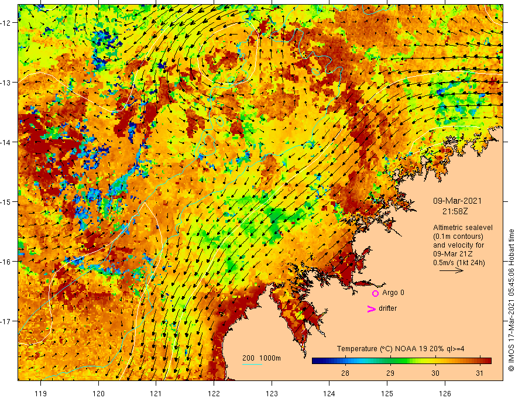Click the 'Argo 0' legend label
Image resolution: width=515 pixels, height=398 pixels.
393,293
